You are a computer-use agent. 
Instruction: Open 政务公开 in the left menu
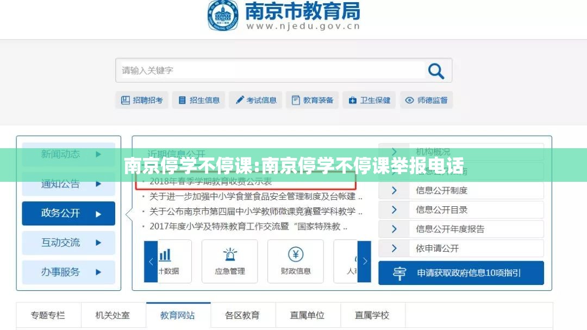[x=68, y=213]
